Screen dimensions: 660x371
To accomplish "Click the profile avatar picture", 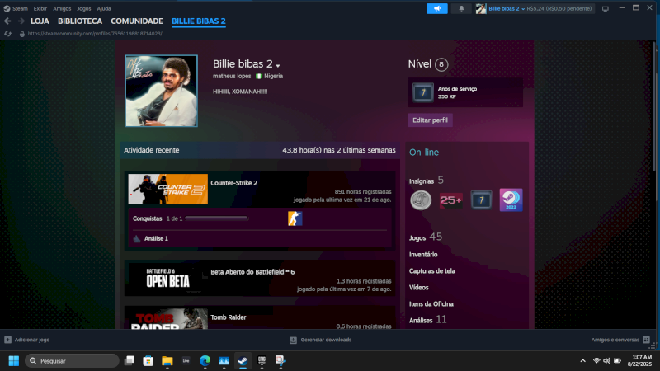I will tap(161, 91).
